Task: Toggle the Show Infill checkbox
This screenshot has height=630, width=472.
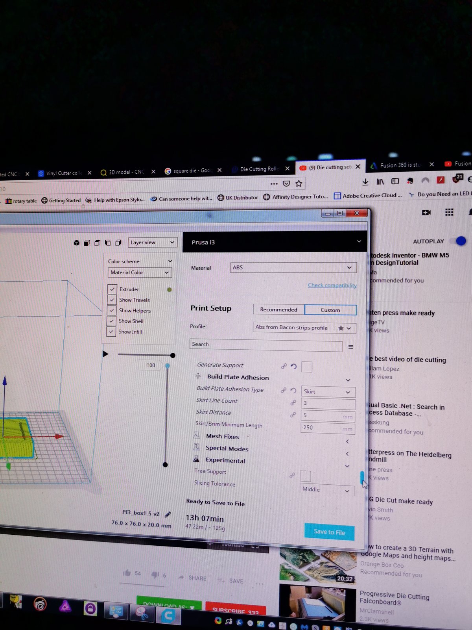Action: coord(111,332)
